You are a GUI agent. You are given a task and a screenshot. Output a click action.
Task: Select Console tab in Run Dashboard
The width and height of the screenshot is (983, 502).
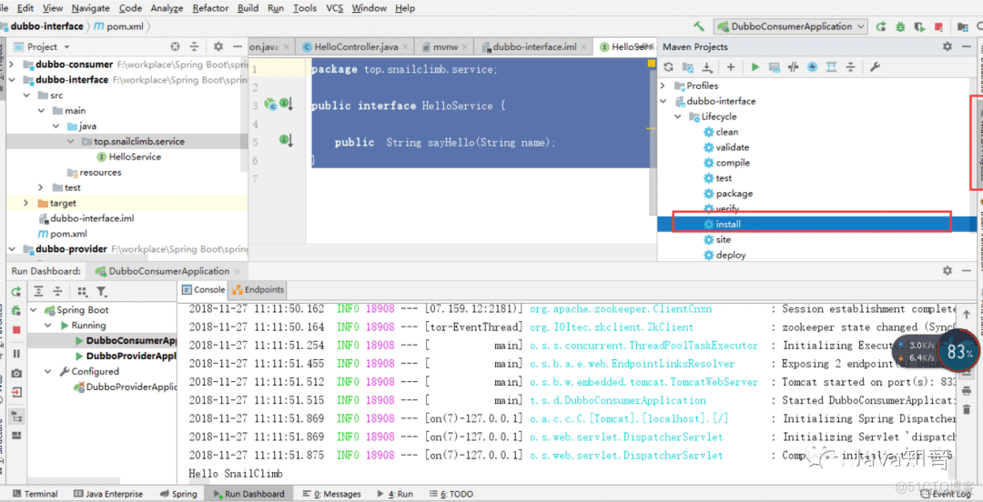pos(204,289)
